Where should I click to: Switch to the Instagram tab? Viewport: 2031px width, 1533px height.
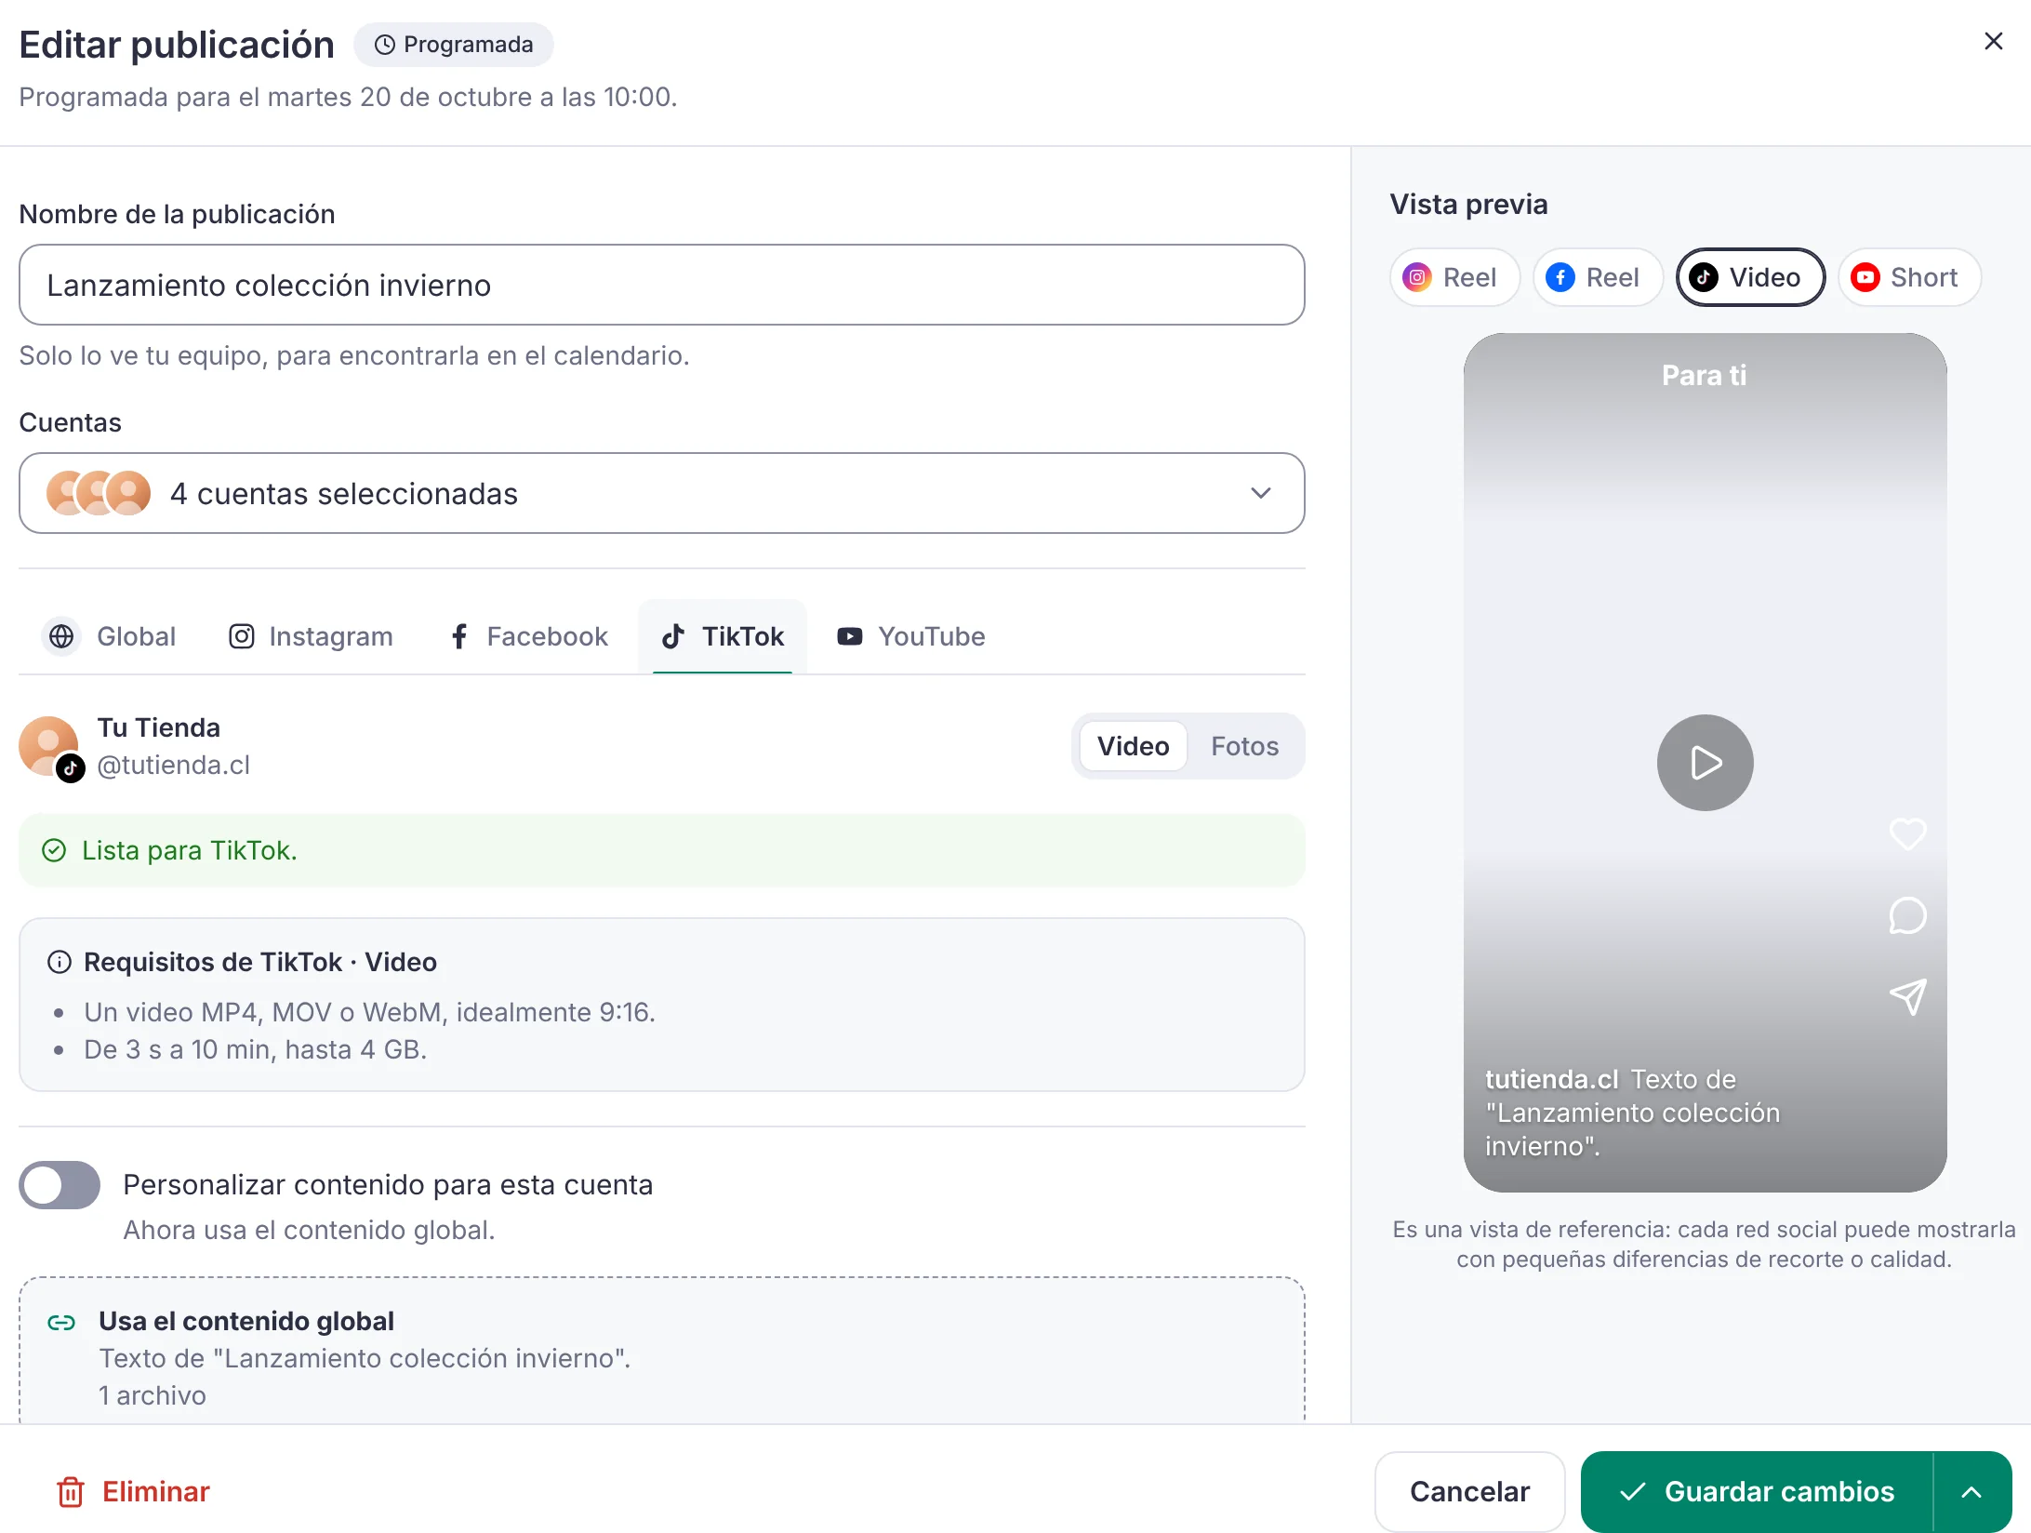point(311,636)
